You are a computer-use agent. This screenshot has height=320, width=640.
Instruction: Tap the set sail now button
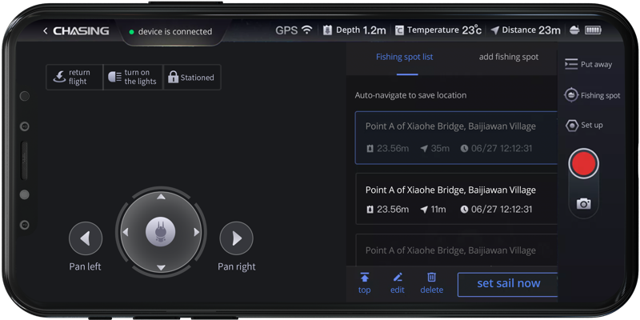click(x=508, y=285)
